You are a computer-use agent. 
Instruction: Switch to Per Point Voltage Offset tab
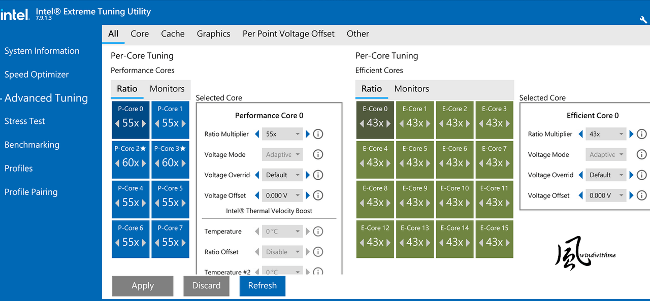pos(288,34)
